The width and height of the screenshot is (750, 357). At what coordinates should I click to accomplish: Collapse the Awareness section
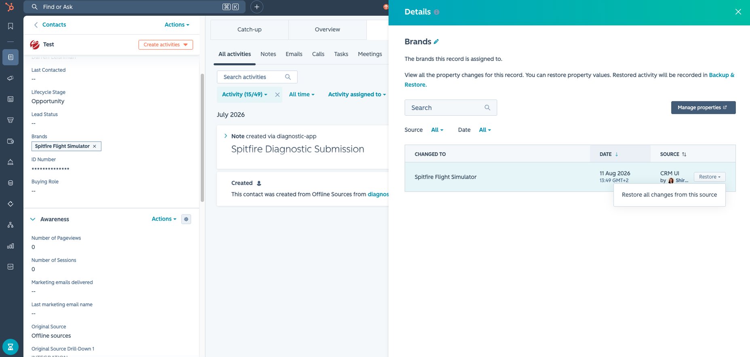33,219
